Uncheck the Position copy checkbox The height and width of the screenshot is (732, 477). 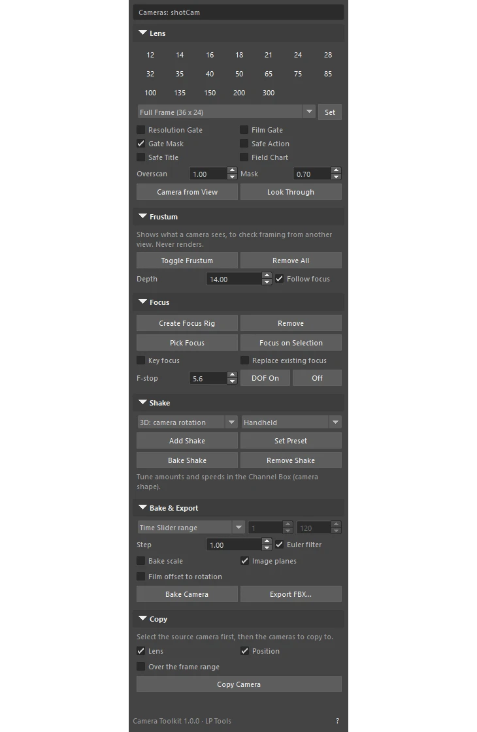244,651
